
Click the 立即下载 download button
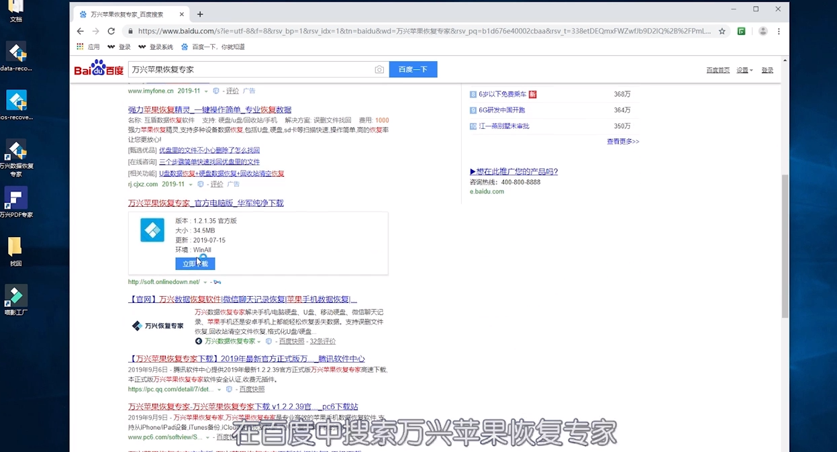[195, 263]
